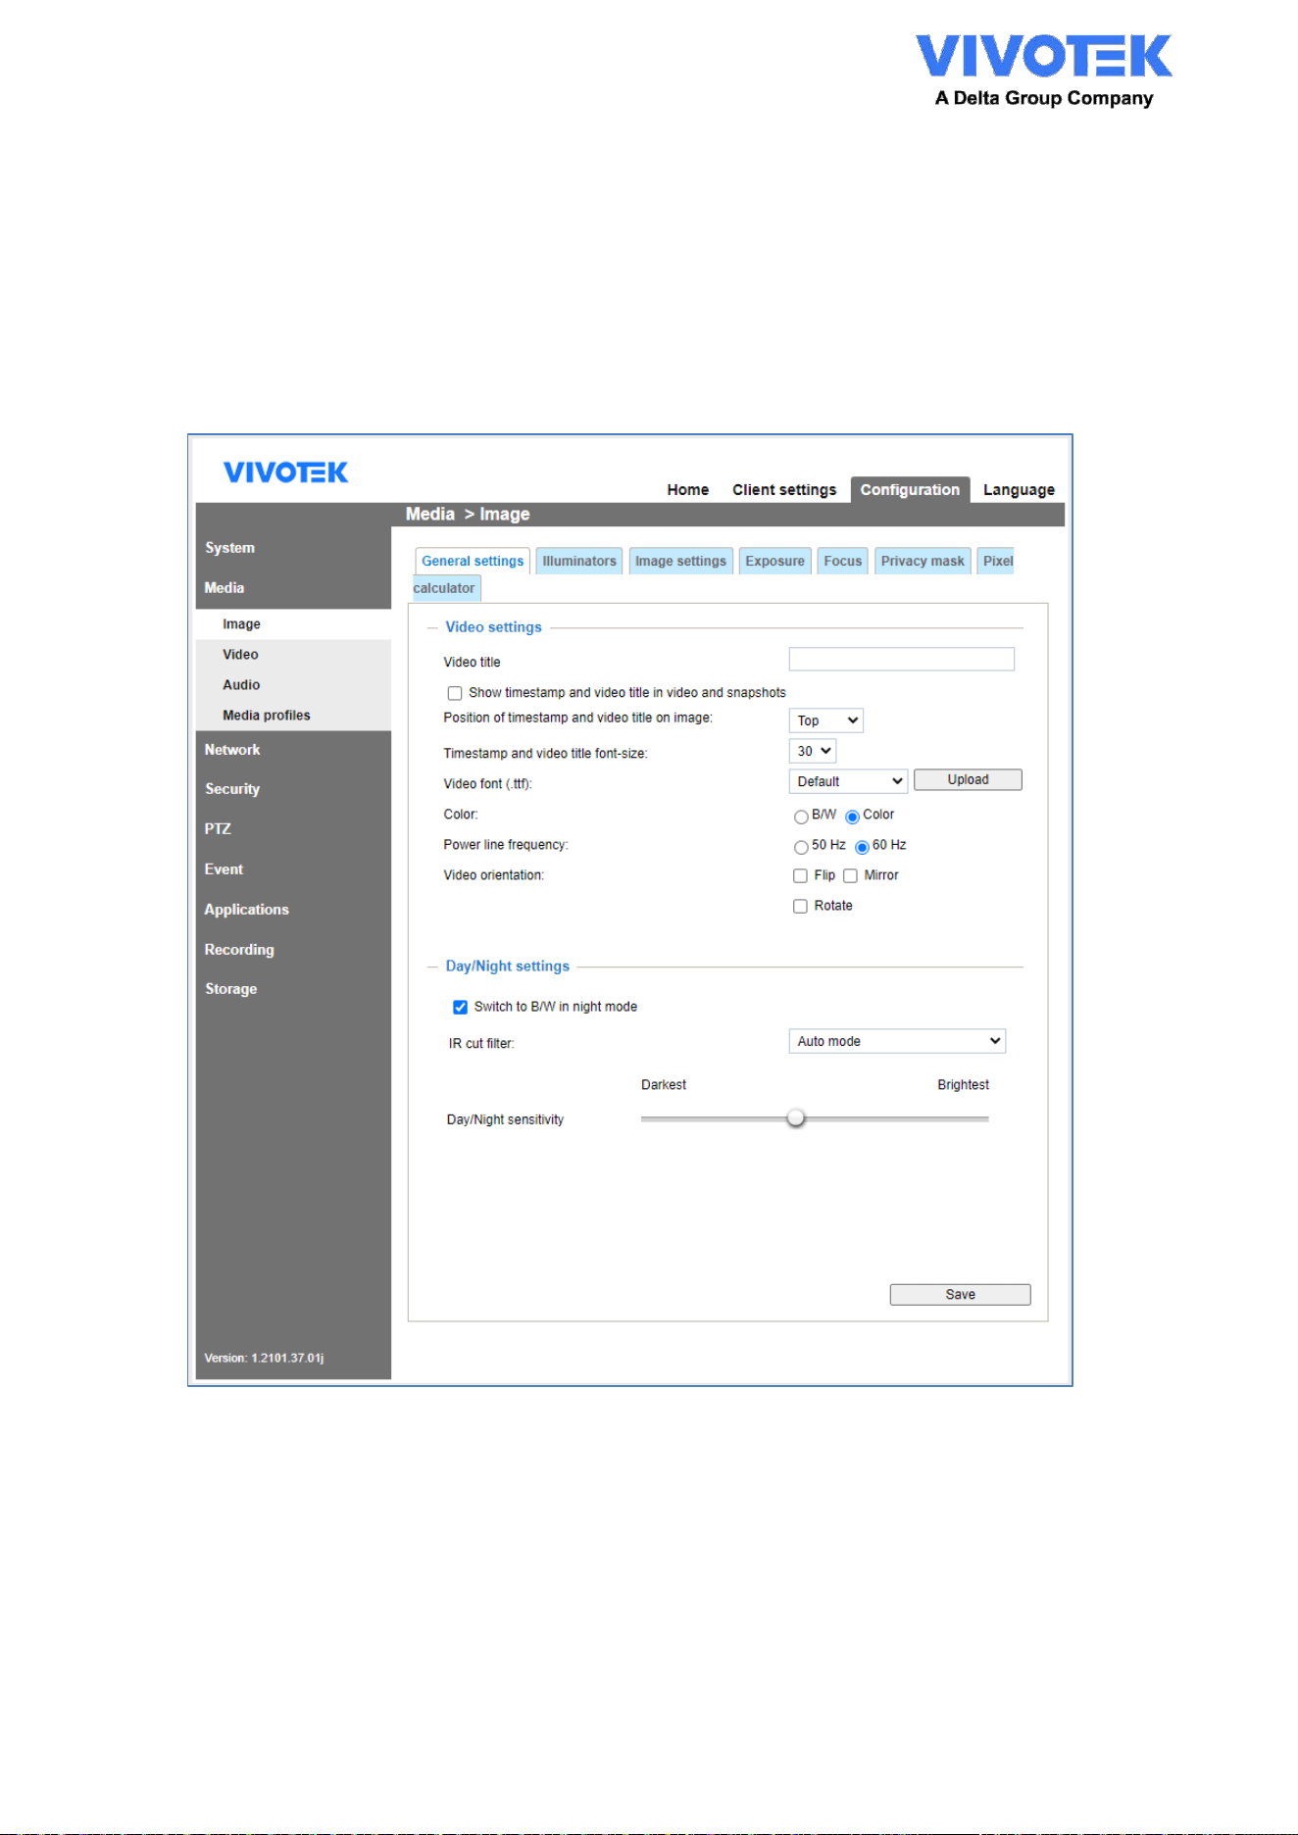1298x1835 pixels.
Task: Open the font-size dropdown showing 30
Action: click(812, 751)
